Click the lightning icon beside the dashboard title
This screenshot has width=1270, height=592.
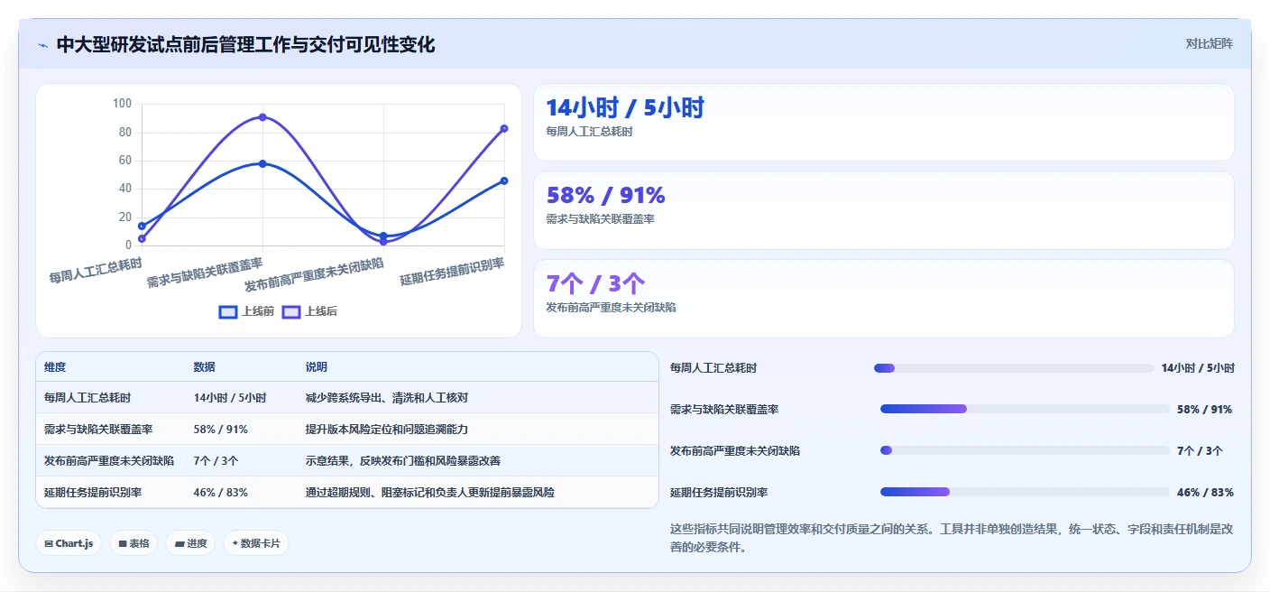(43, 44)
